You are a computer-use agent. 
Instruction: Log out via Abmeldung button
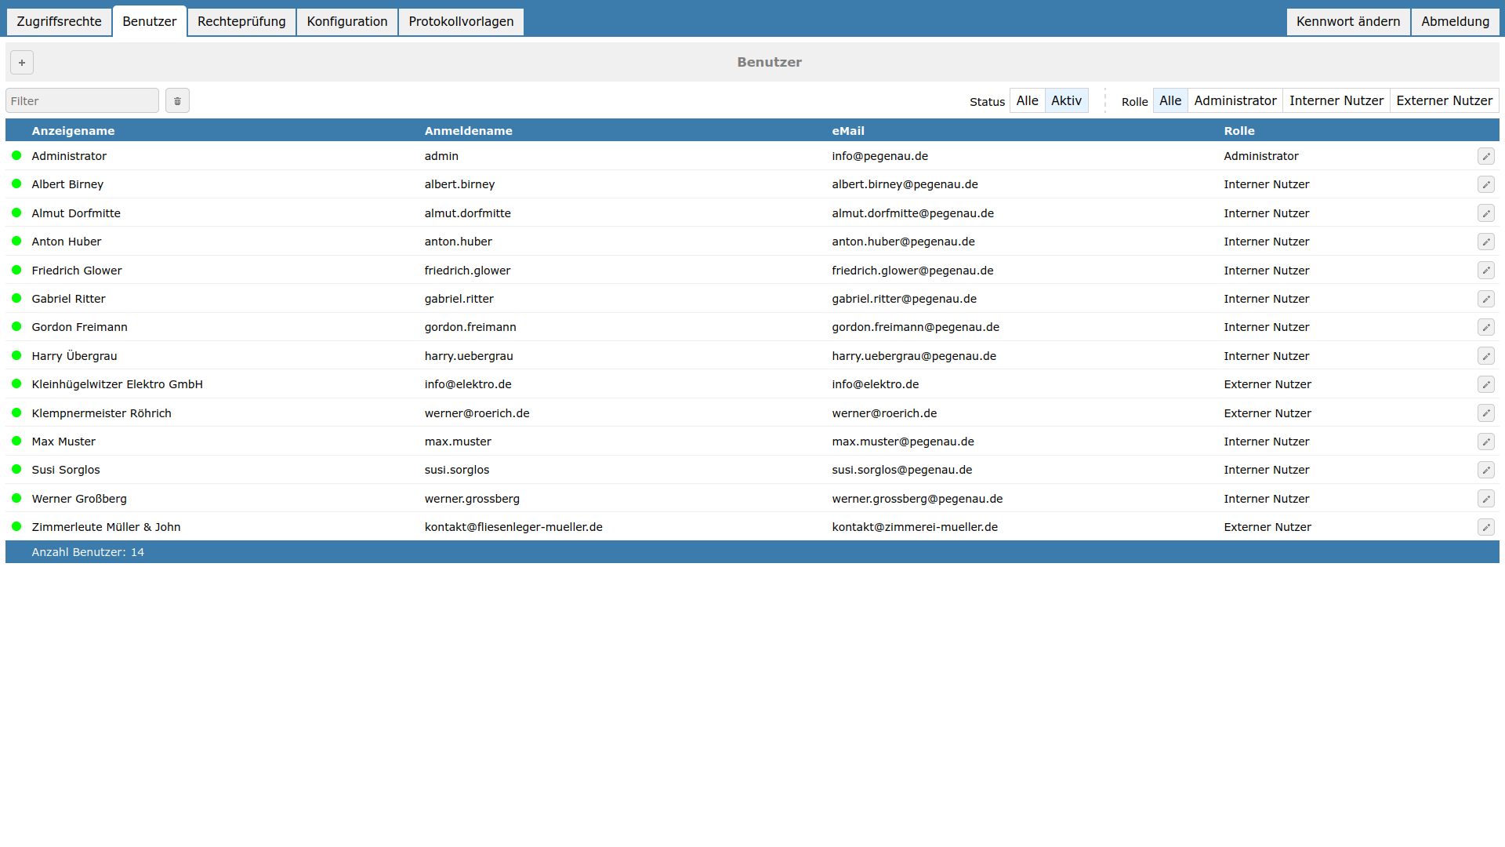pos(1455,22)
